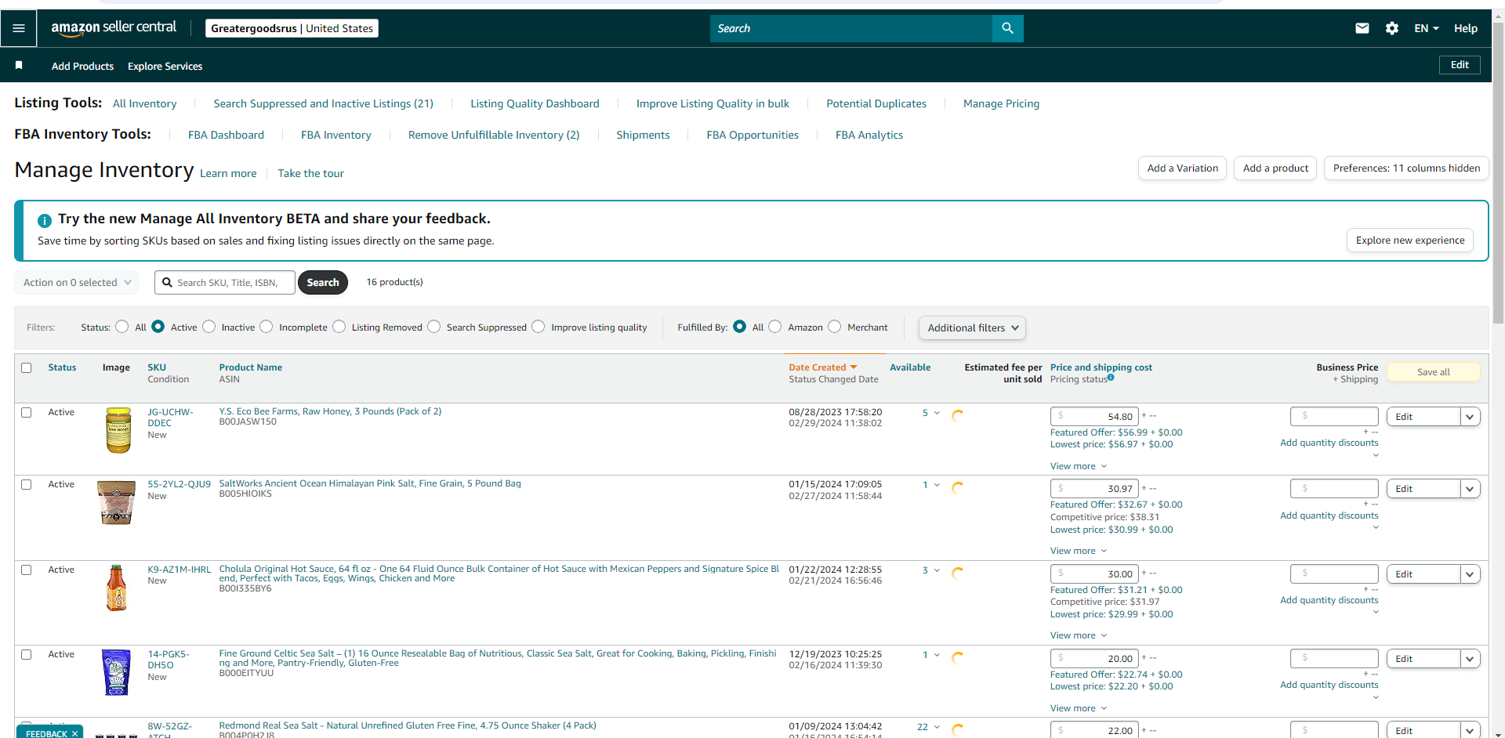
Task: Click the Save all button
Action: [x=1434, y=372]
